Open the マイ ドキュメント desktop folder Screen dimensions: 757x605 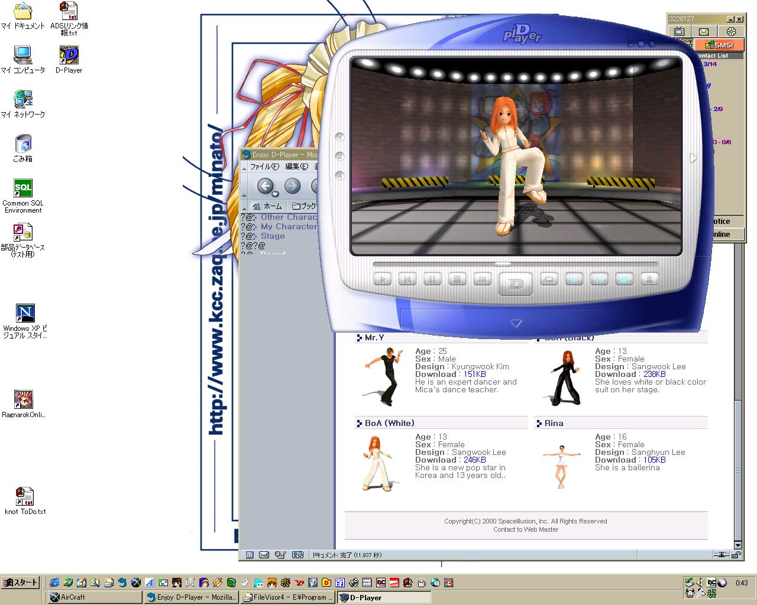[22, 16]
